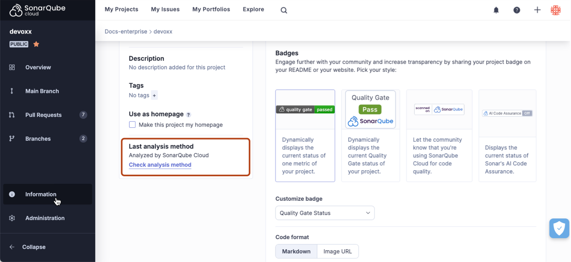Click the Information sidebar icon

click(x=12, y=194)
